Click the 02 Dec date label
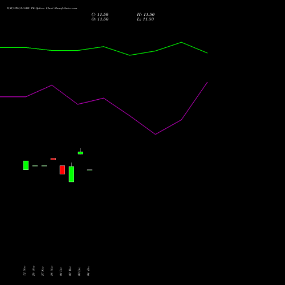Image resolution: width=285 pixels, height=285 pixels. [x=70, y=271]
